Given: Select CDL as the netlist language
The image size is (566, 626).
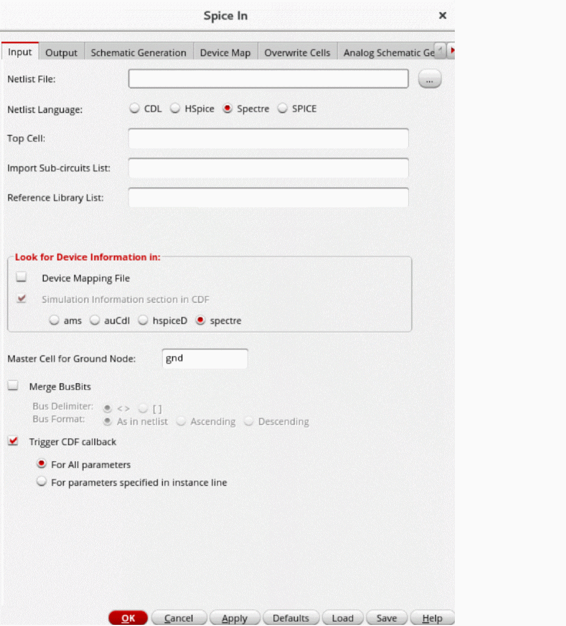Looking at the screenshot, I should (x=134, y=108).
